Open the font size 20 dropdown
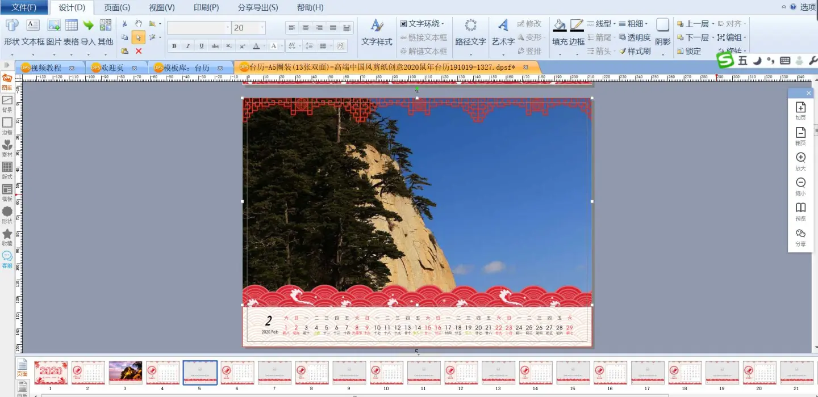The height and width of the screenshot is (397, 818). 262,28
